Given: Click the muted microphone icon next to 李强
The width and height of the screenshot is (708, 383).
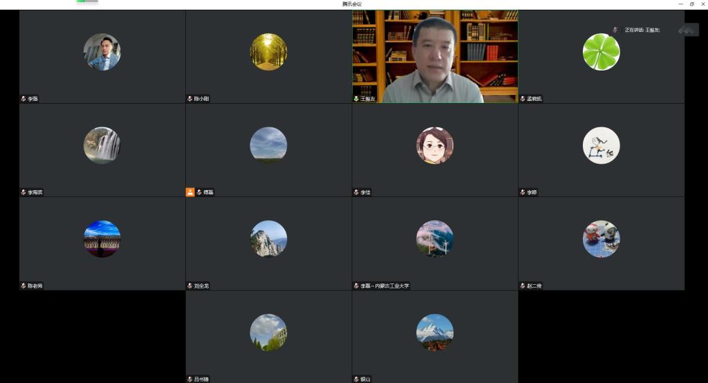Looking at the screenshot, I should (24, 99).
